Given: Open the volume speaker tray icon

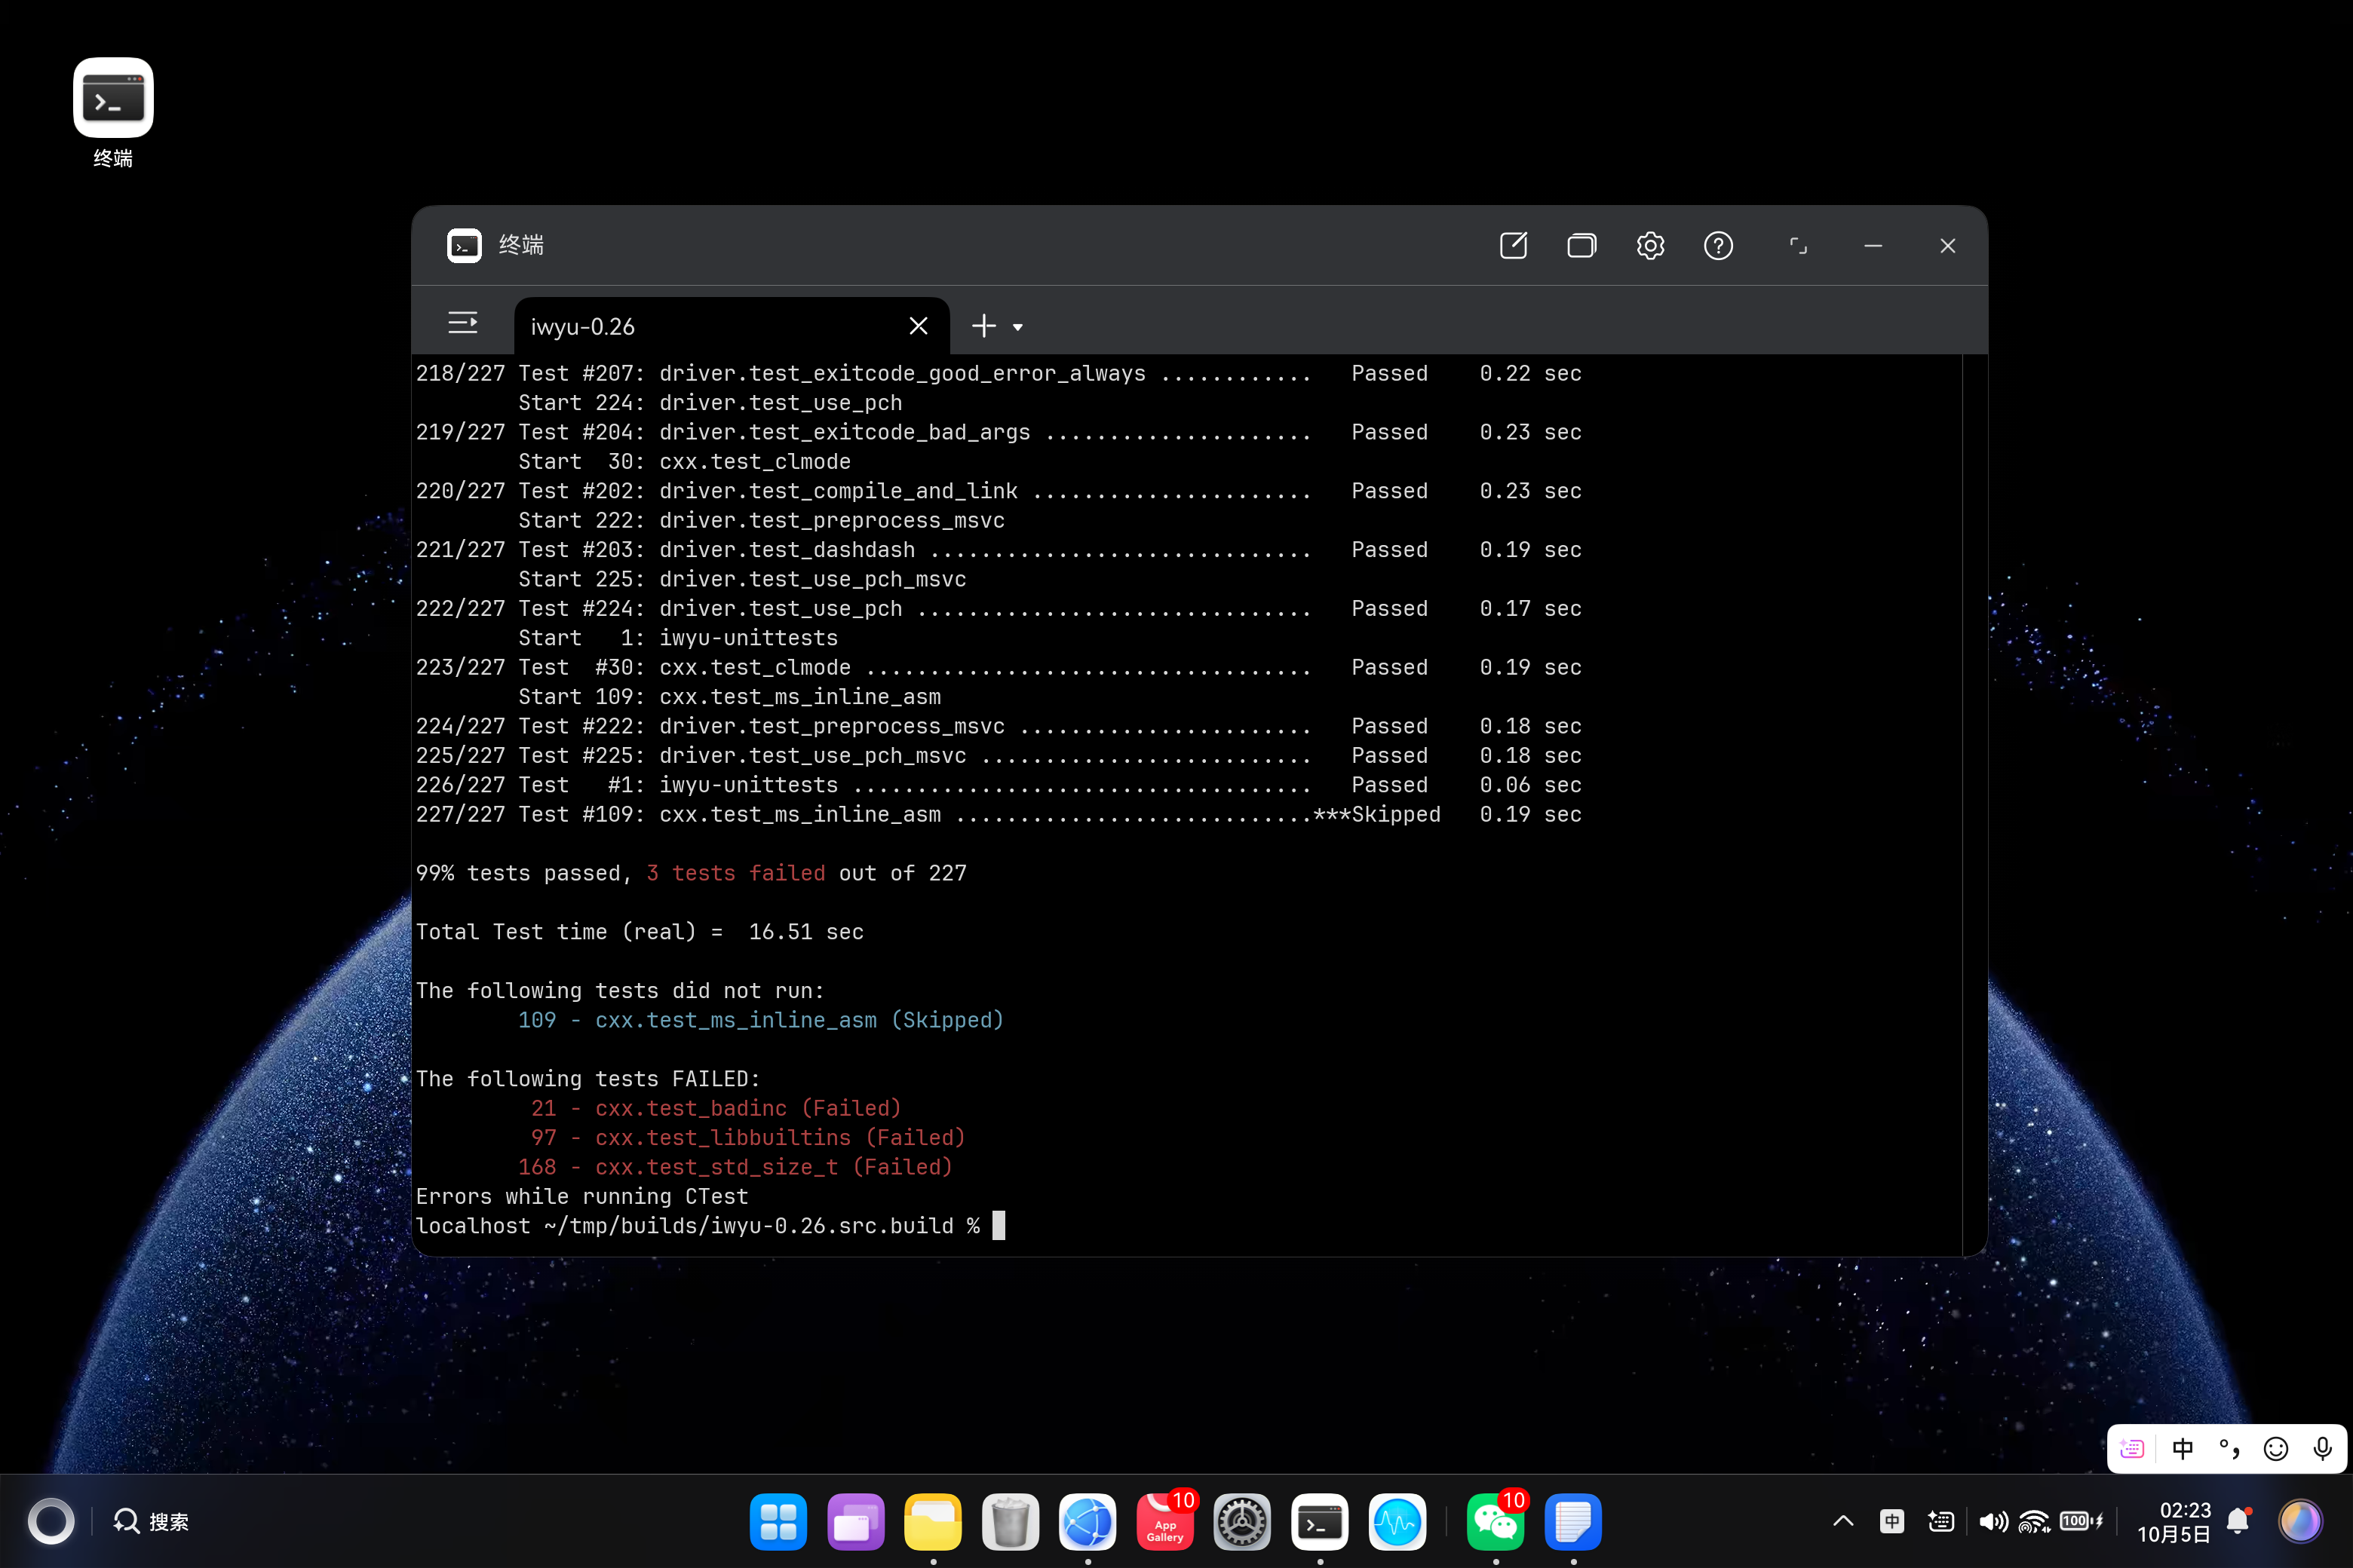Looking at the screenshot, I should pos(1992,1521).
